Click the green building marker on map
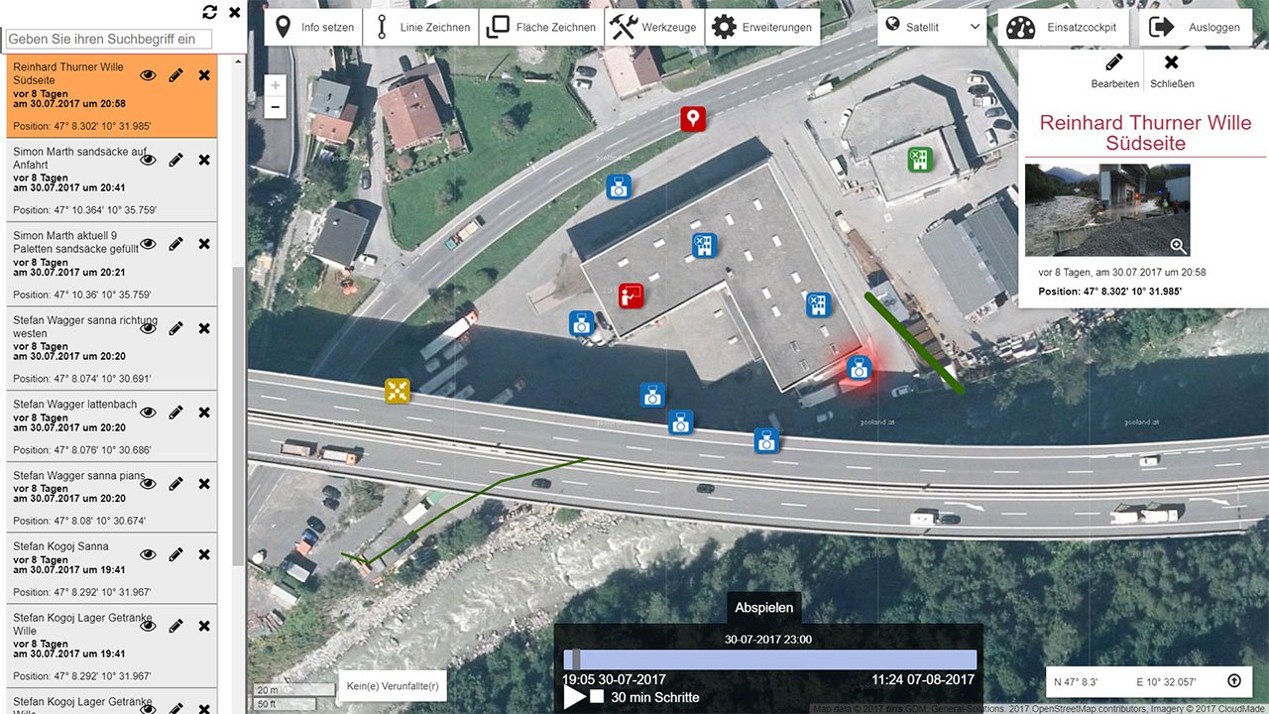 [x=920, y=159]
